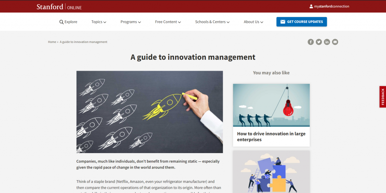Image resolution: width=386 pixels, height=193 pixels.
Task: Share the article via the Twitter icon
Action: click(x=319, y=42)
